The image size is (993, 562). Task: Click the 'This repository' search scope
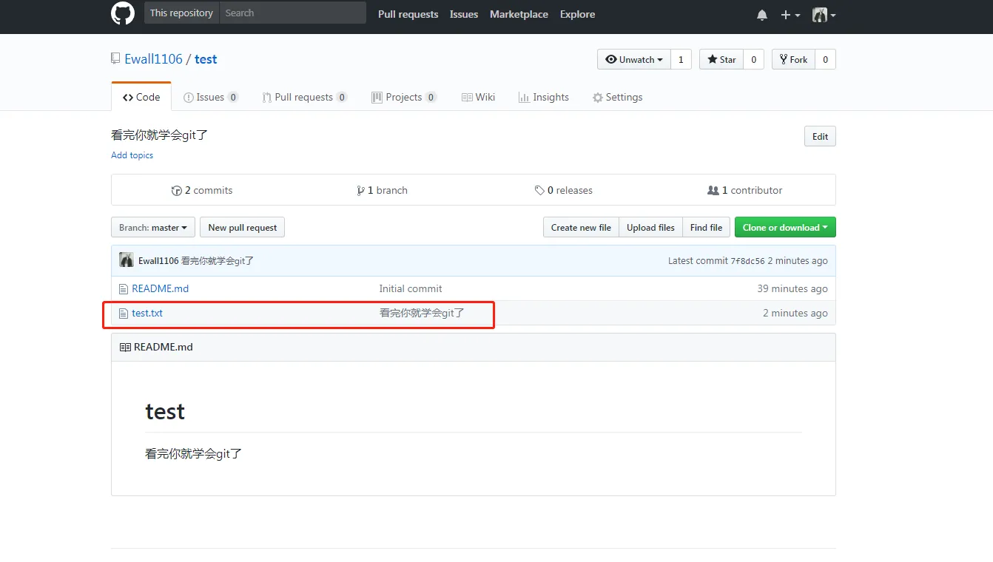pos(181,13)
